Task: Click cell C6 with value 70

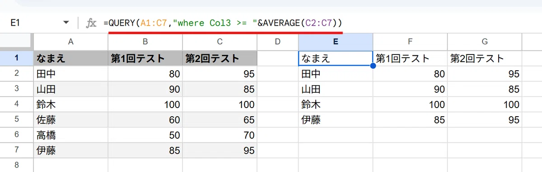Action: (220, 135)
